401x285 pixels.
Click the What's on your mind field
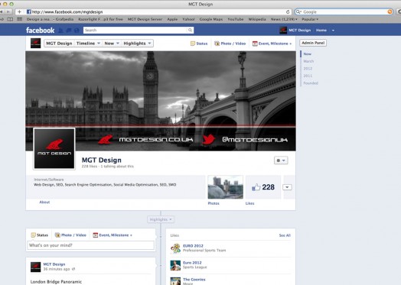tap(91, 245)
